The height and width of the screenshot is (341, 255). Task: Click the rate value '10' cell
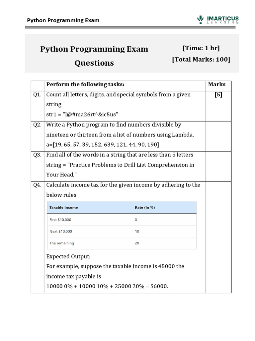137,231
